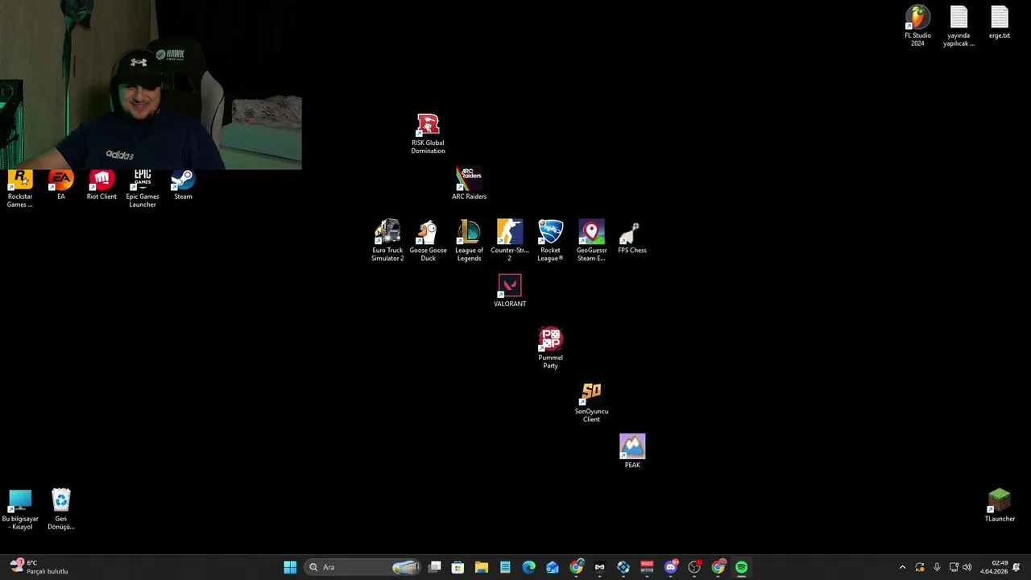Open the volume control tray icon
Image resolution: width=1031 pixels, height=580 pixels.
[x=967, y=567]
